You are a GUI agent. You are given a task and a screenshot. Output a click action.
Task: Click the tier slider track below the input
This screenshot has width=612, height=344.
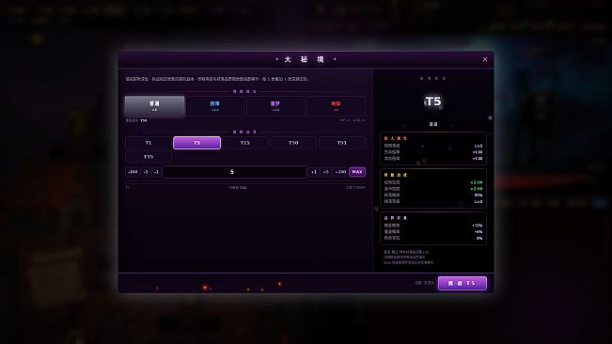pyautogui.click(x=245, y=182)
